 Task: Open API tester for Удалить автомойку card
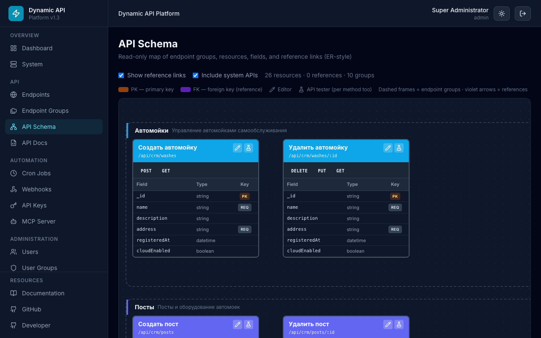click(399, 148)
